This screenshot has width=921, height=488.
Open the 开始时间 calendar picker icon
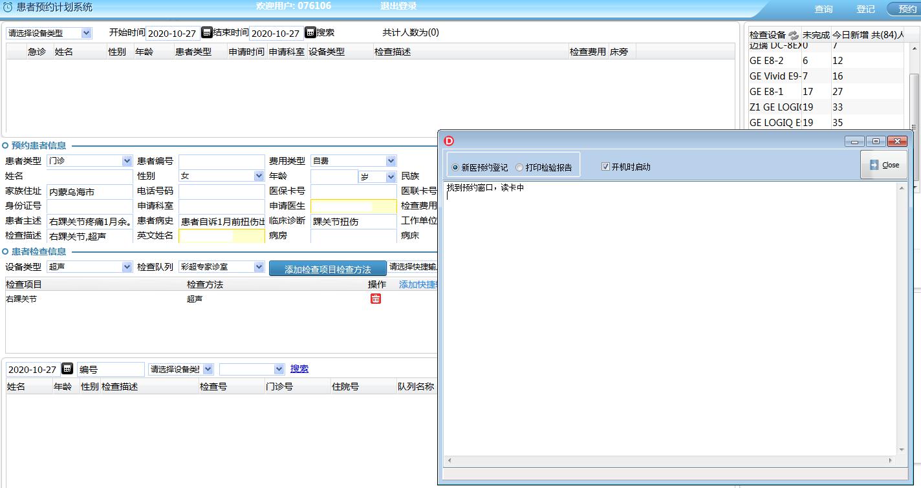pyautogui.click(x=206, y=32)
